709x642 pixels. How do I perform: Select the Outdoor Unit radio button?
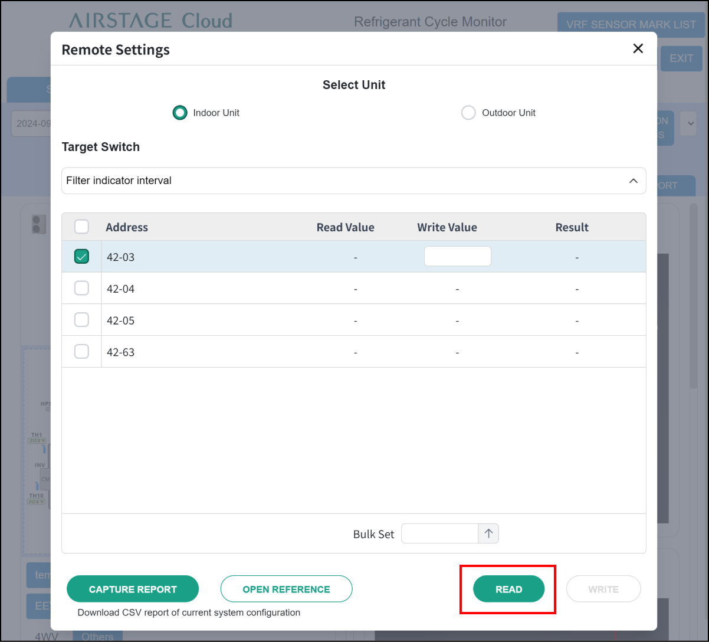468,113
